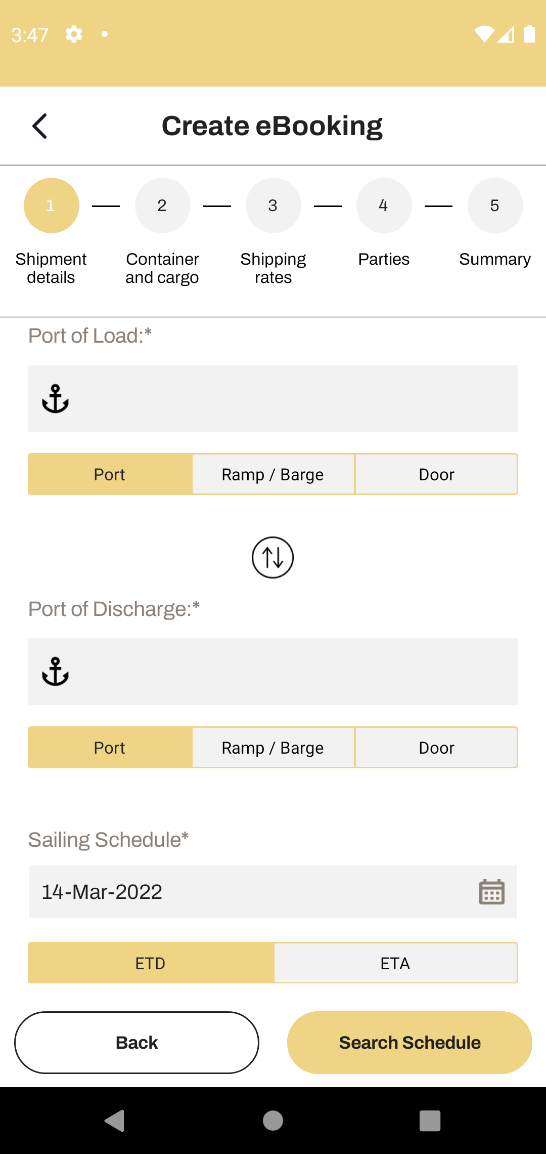Focus the Port of Load input field

[x=273, y=399]
